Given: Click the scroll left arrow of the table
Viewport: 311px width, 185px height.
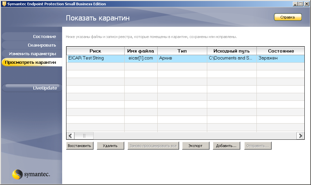Looking at the screenshot, I should 70,136.
